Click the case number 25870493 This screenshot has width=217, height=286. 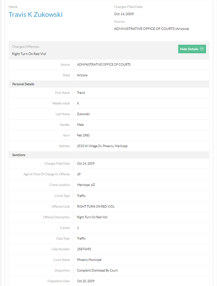pos(84,249)
